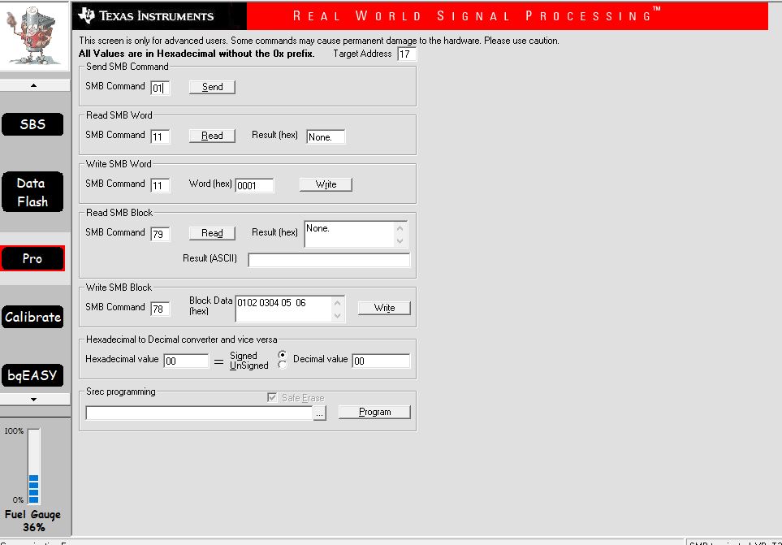Open the bqEASY screen
Image resolution: width=782 pixels, height=545 pixels.
(x=32, y=375)
